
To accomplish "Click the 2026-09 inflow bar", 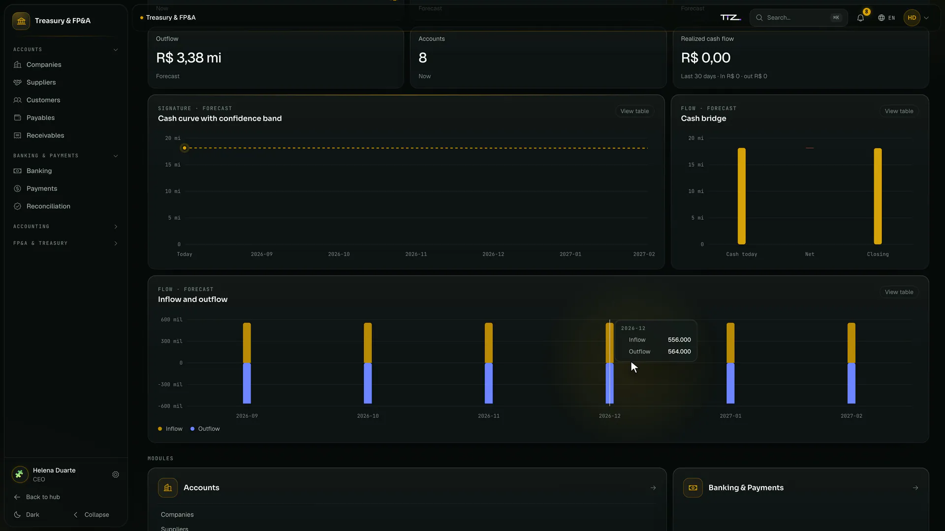I will (247, 343).
